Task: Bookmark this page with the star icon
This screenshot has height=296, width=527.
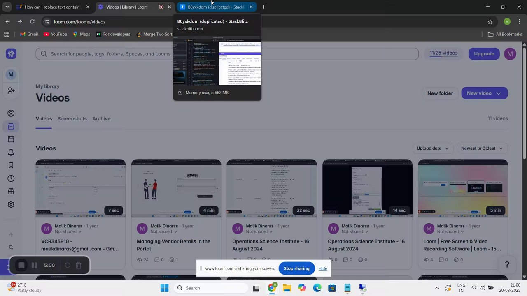Action: point(490,22)
